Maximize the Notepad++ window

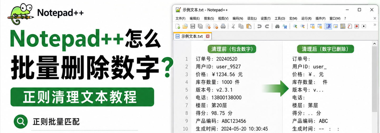click(x=359, y=10)
